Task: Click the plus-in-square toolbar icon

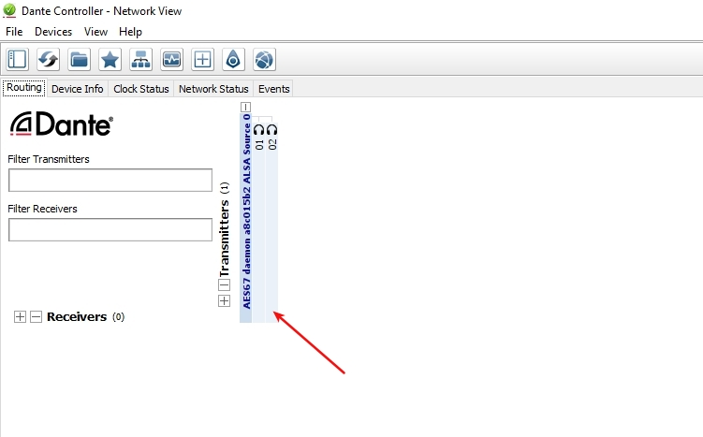Action: point(202,59)
